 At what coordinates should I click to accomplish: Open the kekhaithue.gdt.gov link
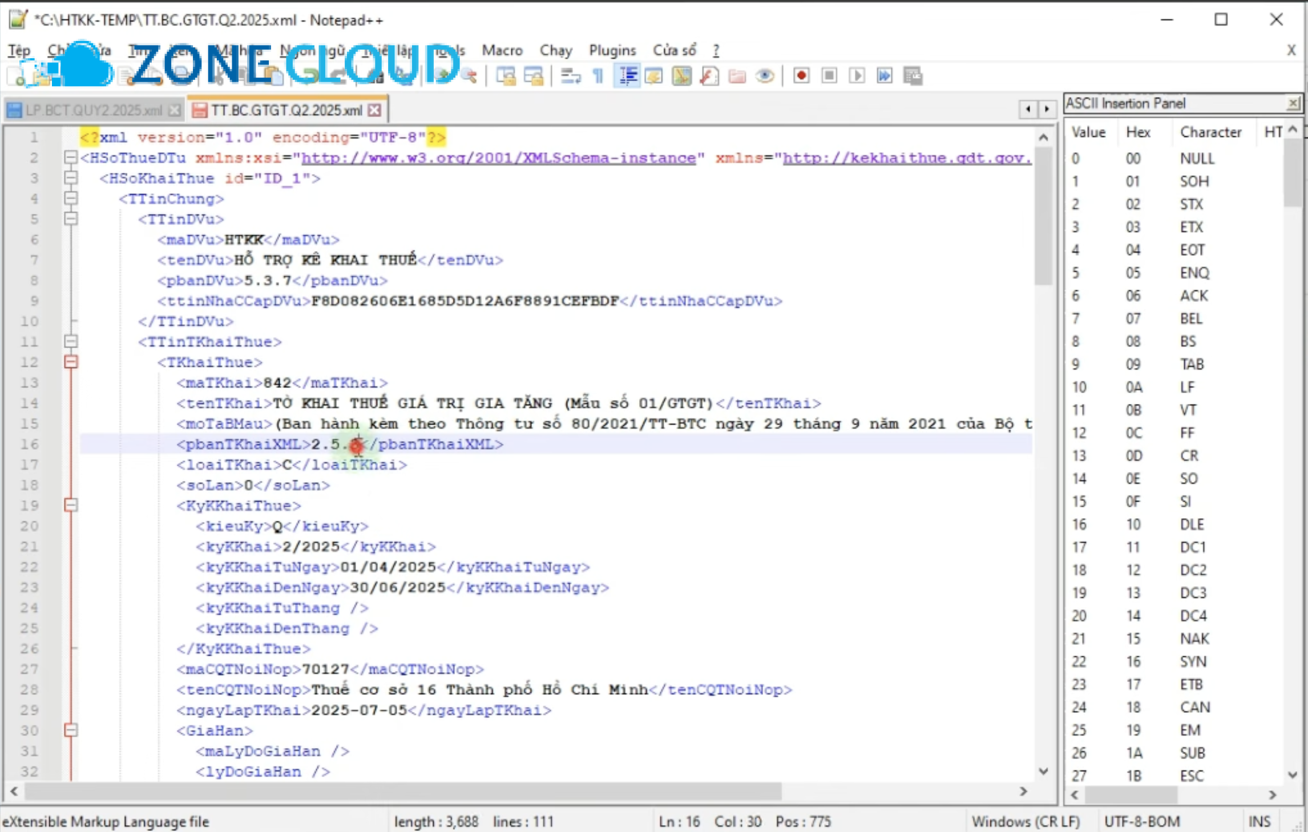click(x=907, y=158)
